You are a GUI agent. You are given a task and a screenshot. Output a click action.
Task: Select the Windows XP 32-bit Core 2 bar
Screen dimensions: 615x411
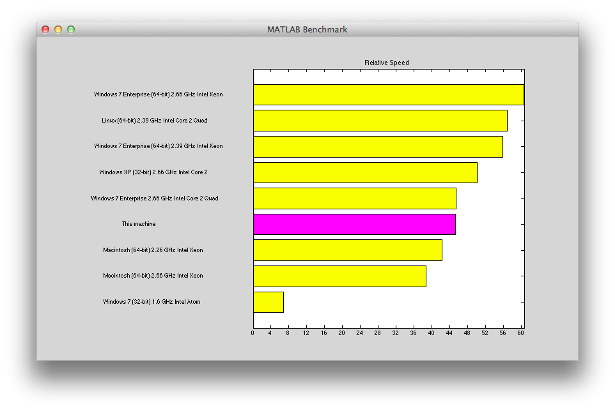(x=366, y=172)
